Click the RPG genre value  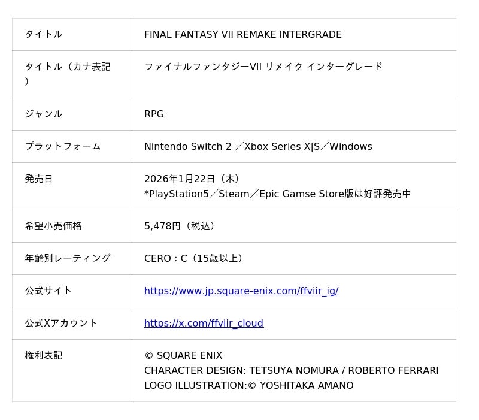click(154, 114)
